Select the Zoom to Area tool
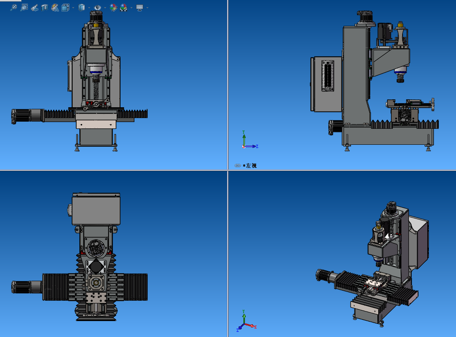This screenshot has width=456, height=337. [x=24, y=7]
